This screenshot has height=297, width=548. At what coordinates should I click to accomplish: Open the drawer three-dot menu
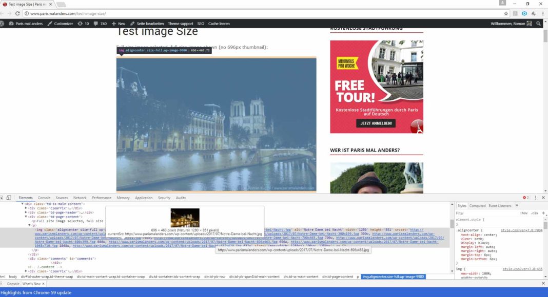[2, 284]
